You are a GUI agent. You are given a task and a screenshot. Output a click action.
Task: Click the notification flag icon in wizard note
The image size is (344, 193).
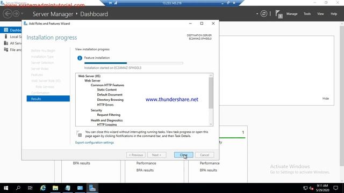click(79, 133)
